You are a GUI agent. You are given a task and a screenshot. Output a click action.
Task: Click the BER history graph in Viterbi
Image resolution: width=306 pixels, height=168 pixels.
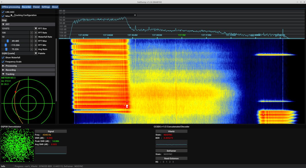pos(171,144)
